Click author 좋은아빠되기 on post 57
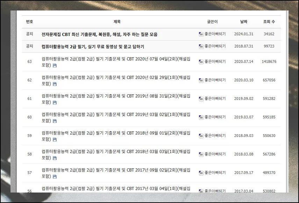This screenshot has height=203, width=299. point(215,173)
